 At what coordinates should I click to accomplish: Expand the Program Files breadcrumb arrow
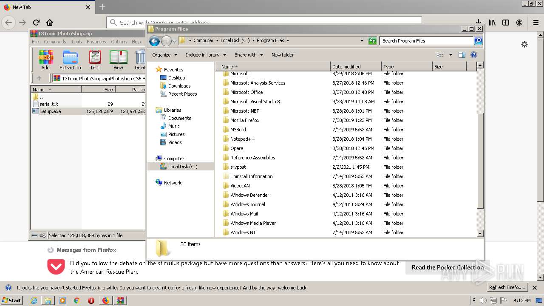[x=288, y=41]
